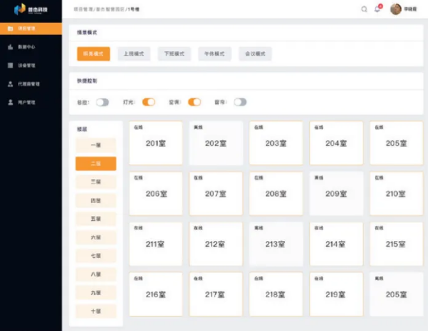Viewport: 428px width, 331px height.
Task: Open the 201室 room card
Action: pyautogui.click(x=156, y=143)
